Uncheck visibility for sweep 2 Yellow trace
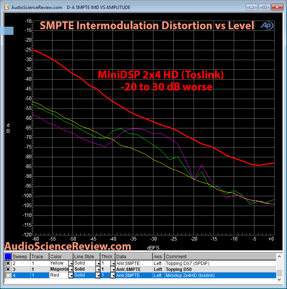 click(8, 263)
